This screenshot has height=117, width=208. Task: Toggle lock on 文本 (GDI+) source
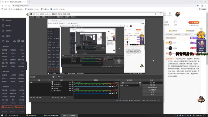72,82
